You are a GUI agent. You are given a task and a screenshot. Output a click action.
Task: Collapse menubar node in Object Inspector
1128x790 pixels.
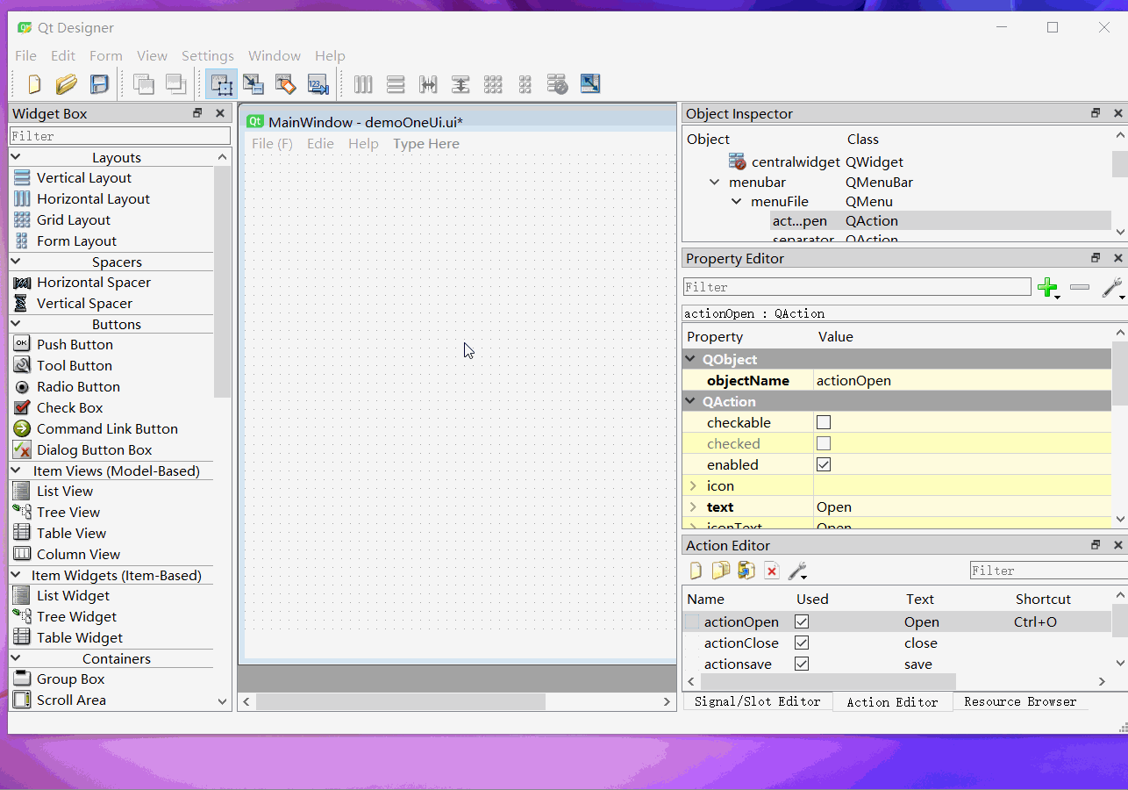(715, 183)
